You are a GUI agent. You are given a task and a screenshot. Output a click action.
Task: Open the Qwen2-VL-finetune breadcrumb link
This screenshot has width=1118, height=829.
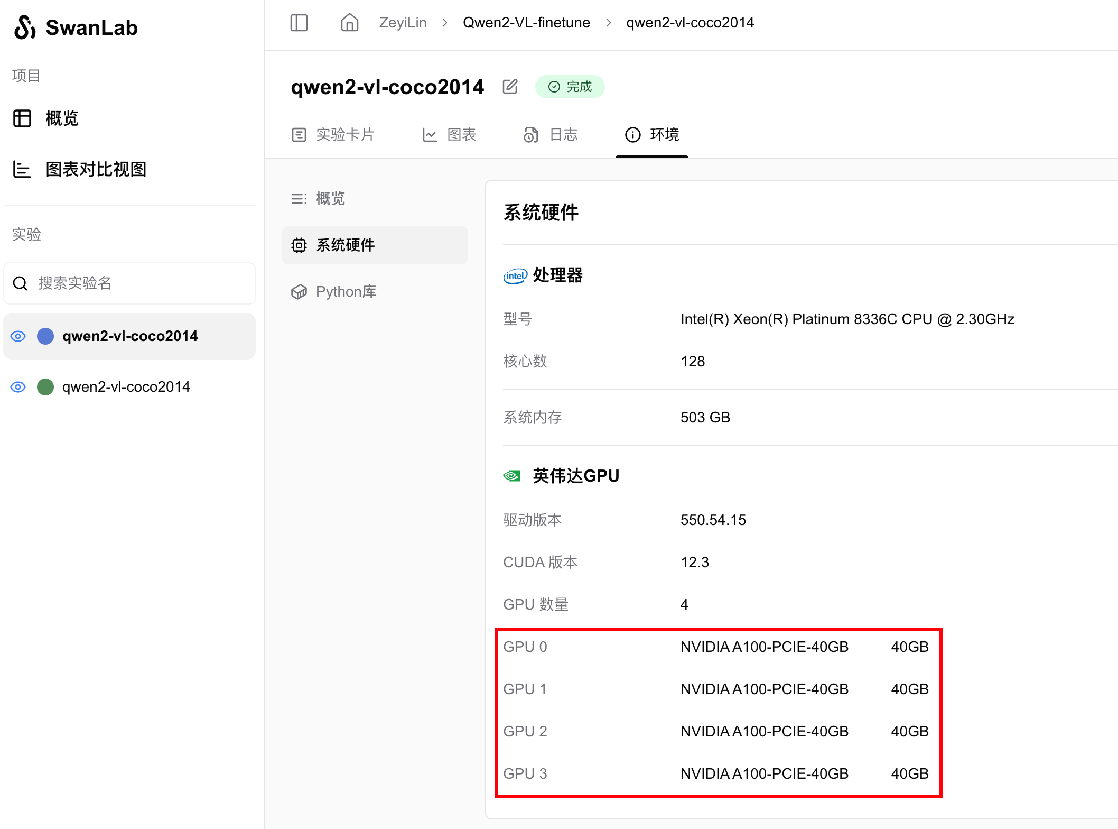(526, 23)
